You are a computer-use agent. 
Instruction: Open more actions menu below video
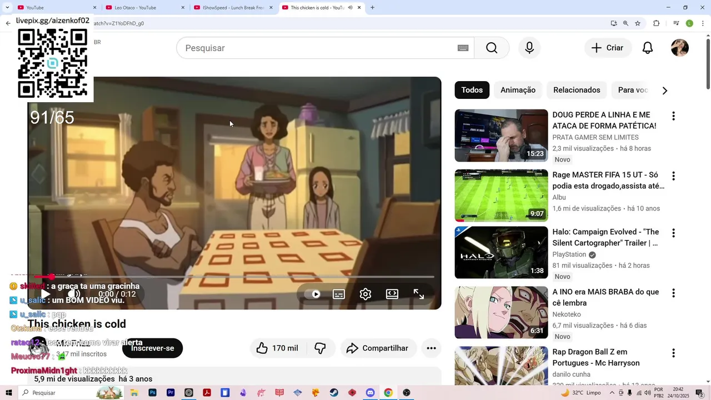(x=431, y=348)
